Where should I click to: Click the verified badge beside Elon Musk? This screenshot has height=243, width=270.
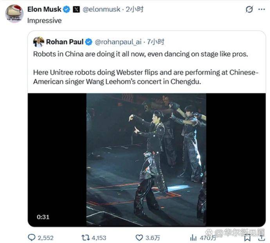click(67, 9)
